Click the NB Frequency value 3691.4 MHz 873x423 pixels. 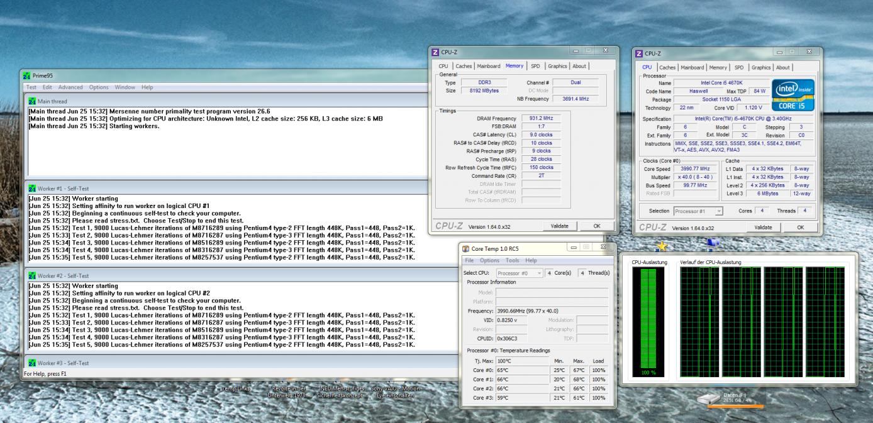(575, 99)
